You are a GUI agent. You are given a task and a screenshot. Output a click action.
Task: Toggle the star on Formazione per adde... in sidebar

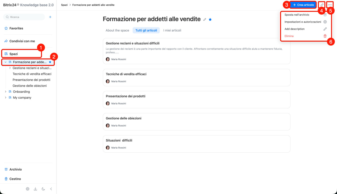(50, 62)
